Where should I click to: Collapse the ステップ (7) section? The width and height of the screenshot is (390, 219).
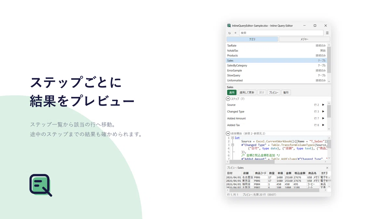pos(228,99)
